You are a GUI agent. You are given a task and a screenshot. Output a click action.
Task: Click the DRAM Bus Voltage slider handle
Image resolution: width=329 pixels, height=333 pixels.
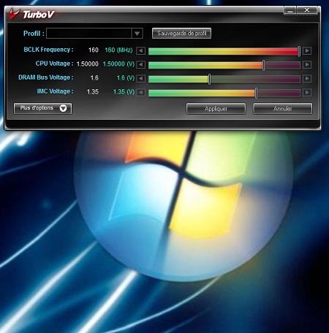[209, 79]
